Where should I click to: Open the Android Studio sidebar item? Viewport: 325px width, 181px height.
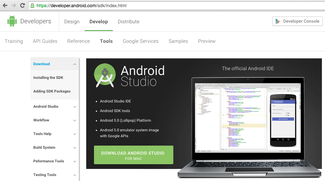pos(46,106)
